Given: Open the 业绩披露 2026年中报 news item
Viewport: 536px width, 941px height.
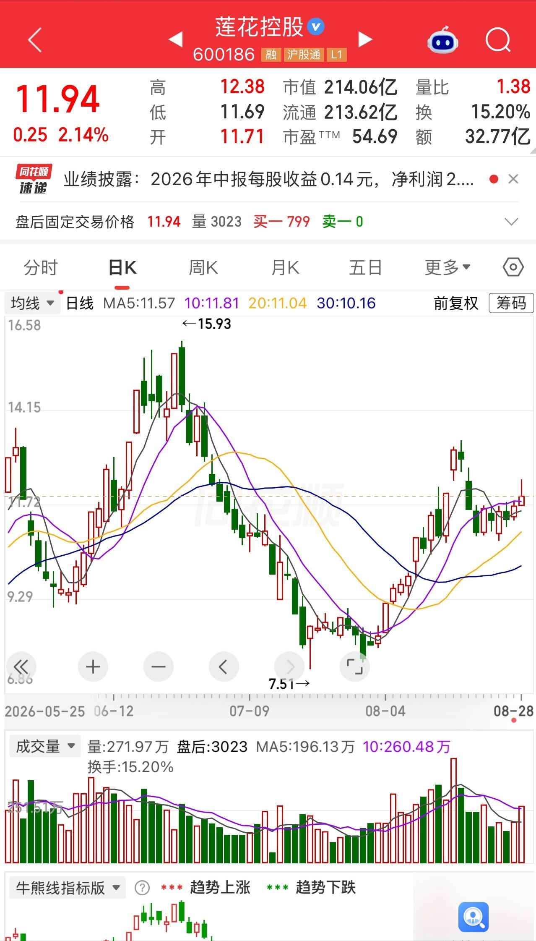Looking at the screenshot, I should pos(269,179).
